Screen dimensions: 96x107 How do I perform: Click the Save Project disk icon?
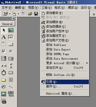[36, 14]
